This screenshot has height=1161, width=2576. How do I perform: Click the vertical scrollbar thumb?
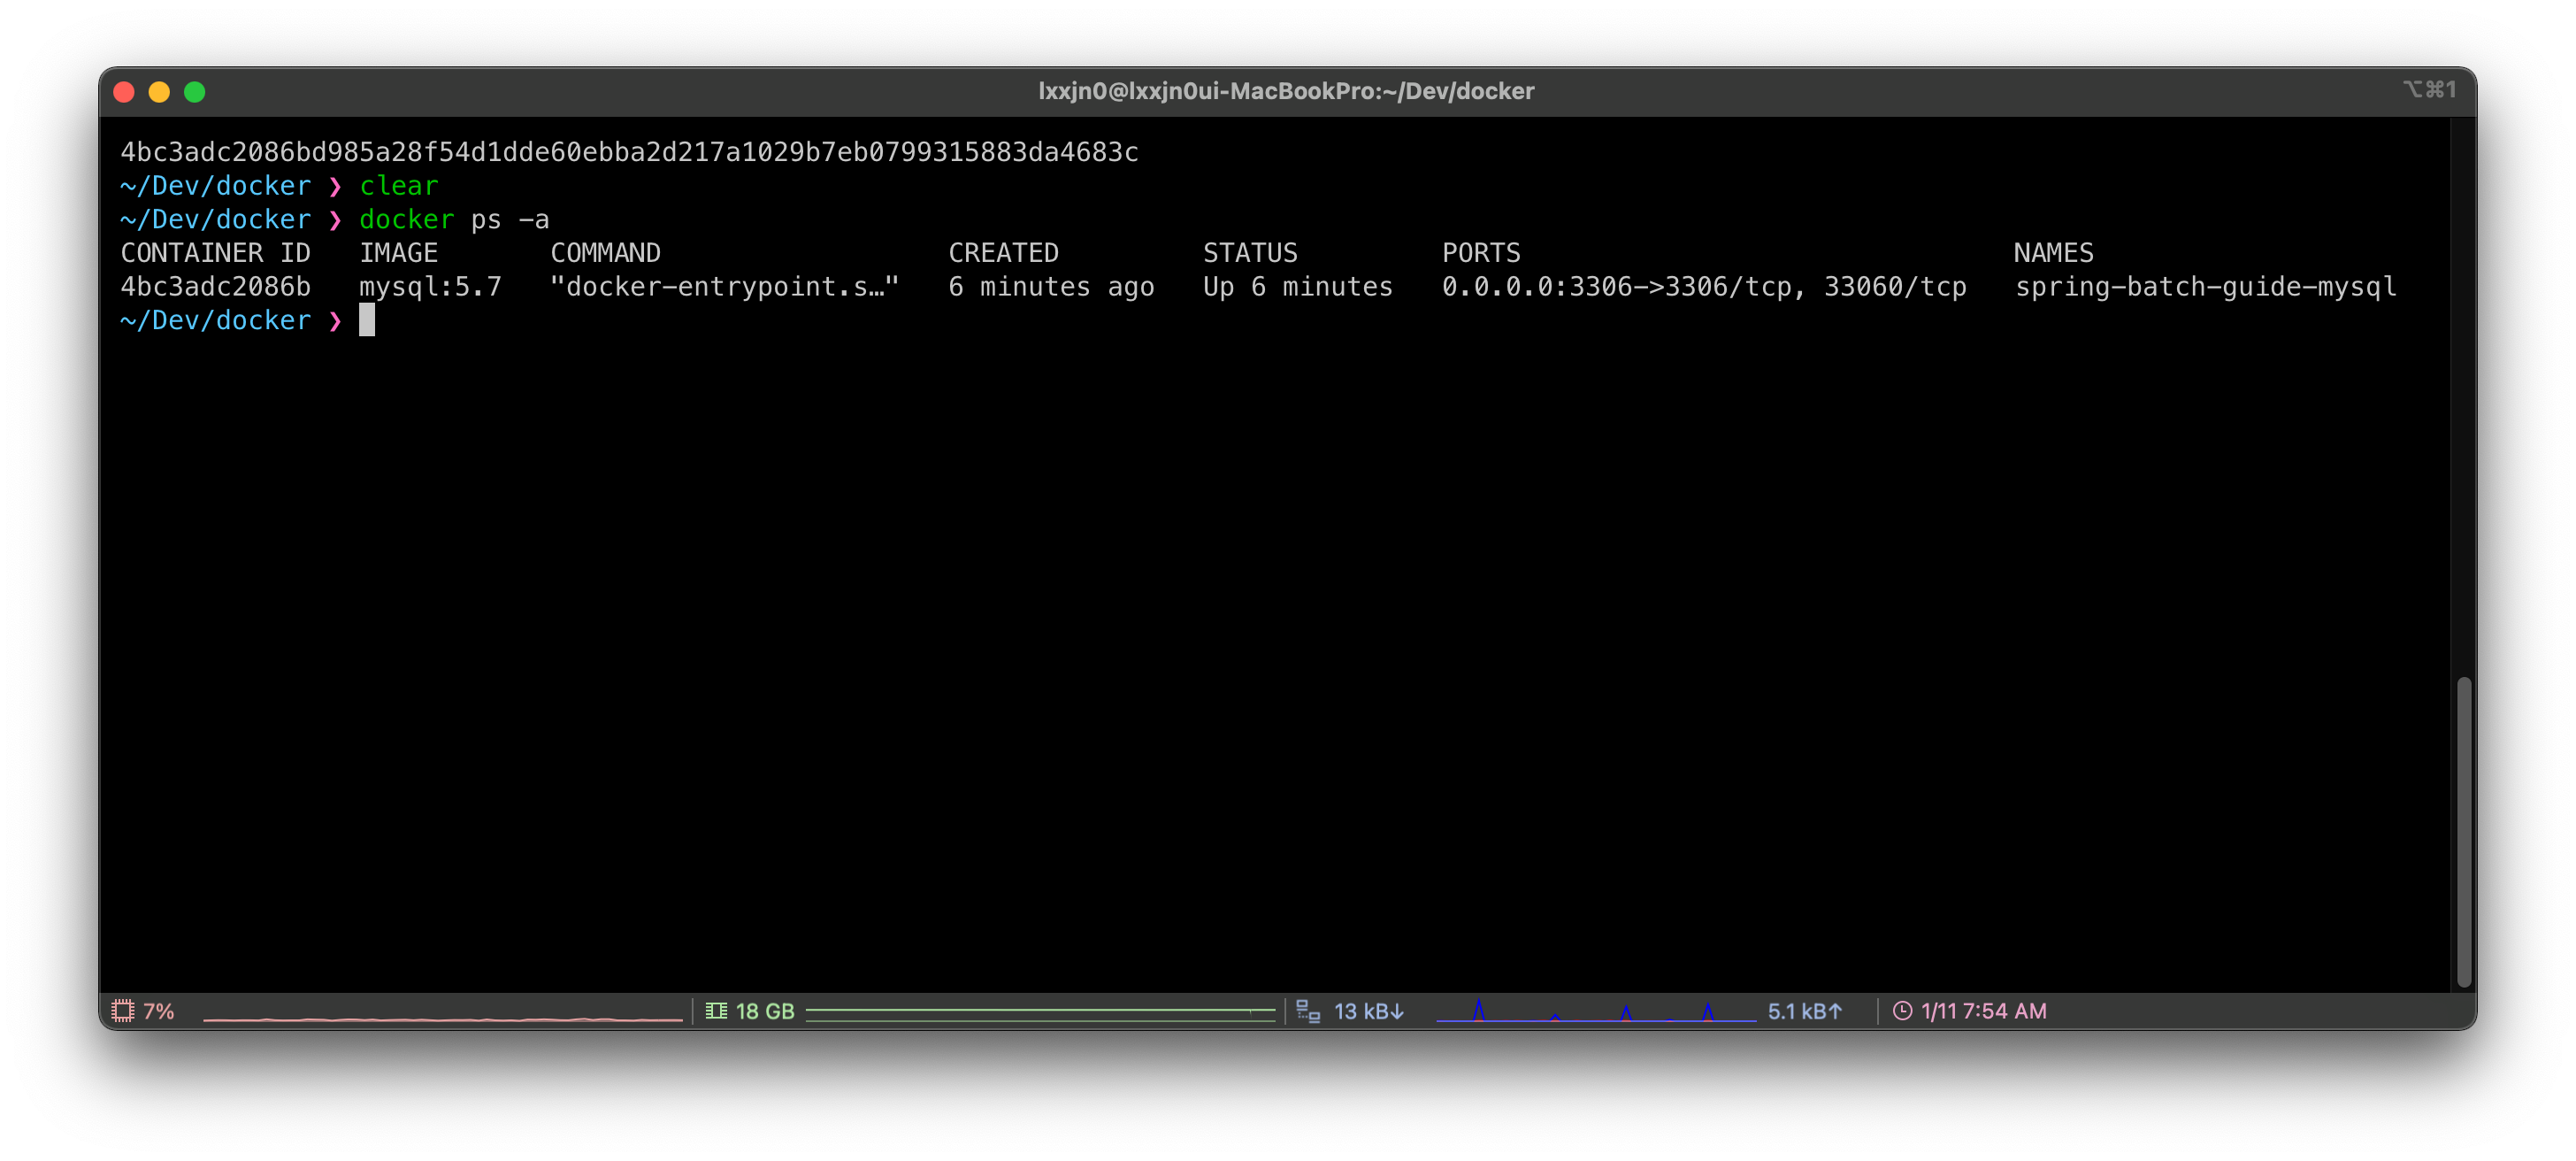click(x=2464, y=832)
